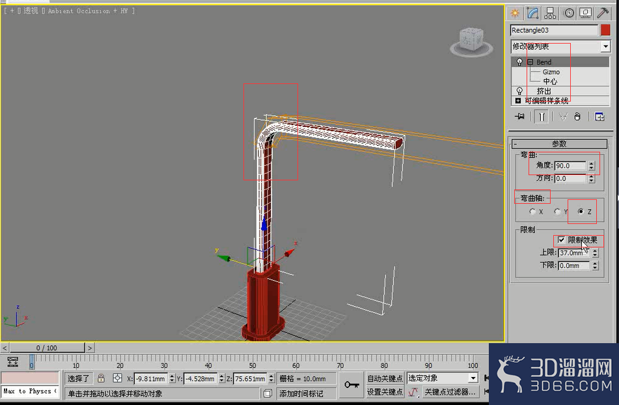
Task: Open Configure Modifier Sets icon
Action: pyautogui.click(x=599, y=117)
